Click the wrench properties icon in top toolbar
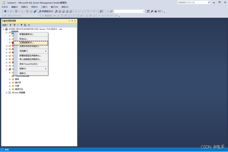 [152, 11]
